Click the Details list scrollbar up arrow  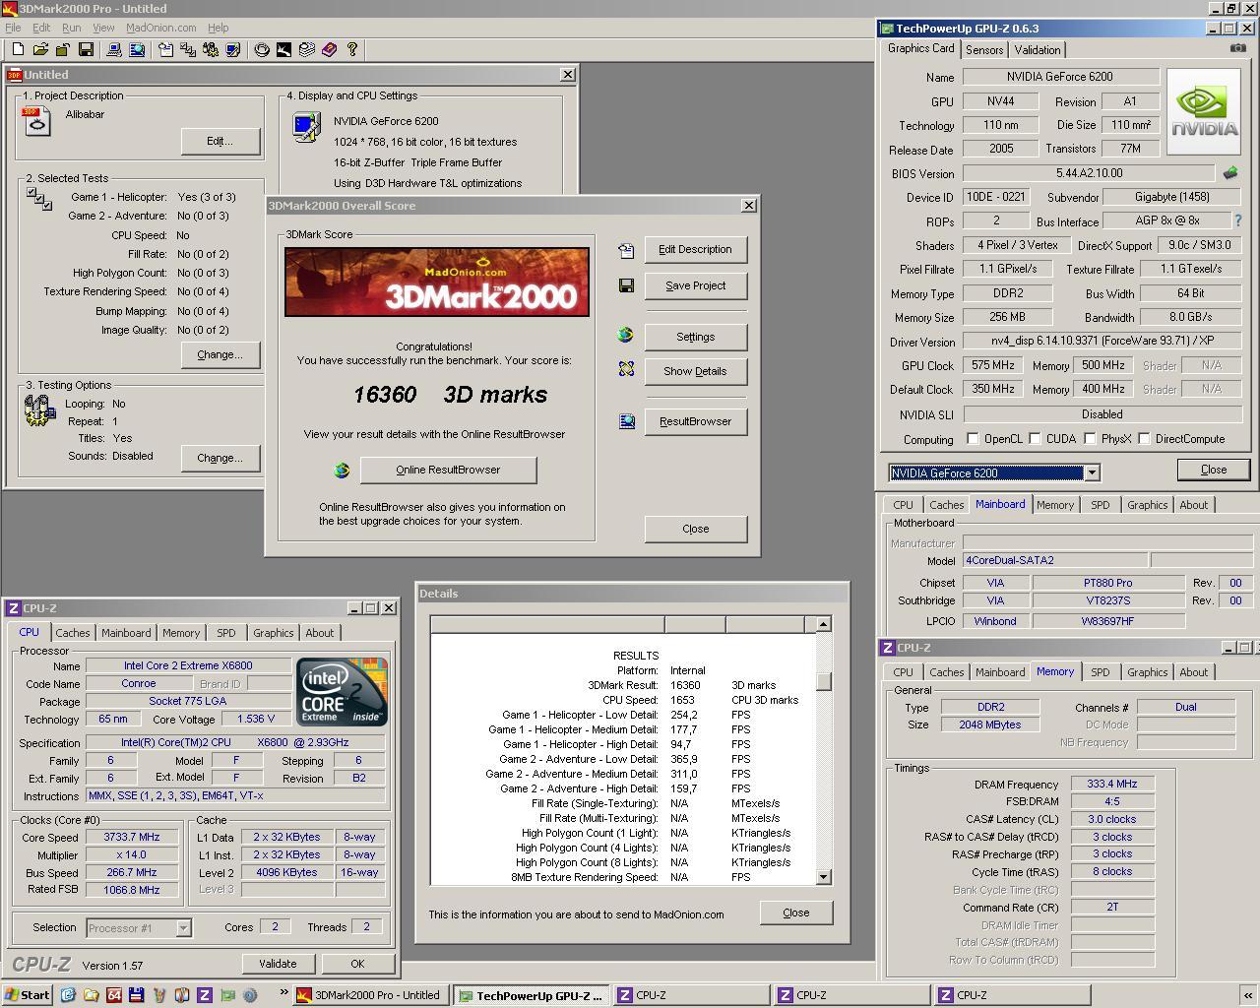823,623
